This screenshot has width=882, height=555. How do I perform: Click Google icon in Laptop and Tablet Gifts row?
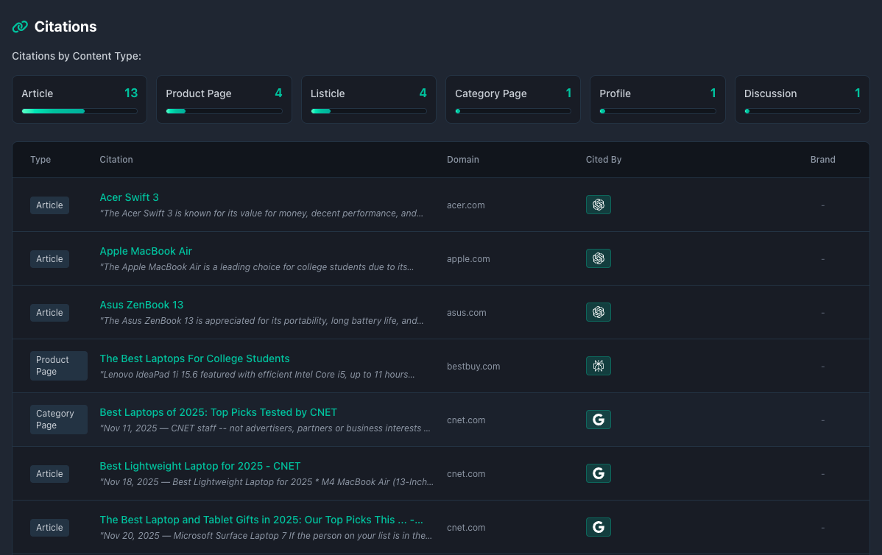tap(598, 528)
